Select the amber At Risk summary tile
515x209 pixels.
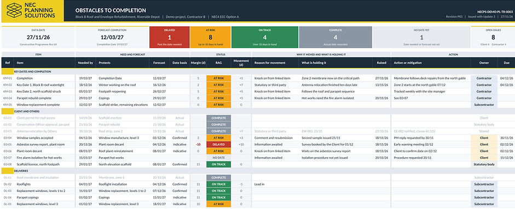point(211,37)
